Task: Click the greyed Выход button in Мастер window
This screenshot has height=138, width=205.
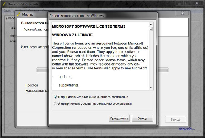Action: click(175, 119)
